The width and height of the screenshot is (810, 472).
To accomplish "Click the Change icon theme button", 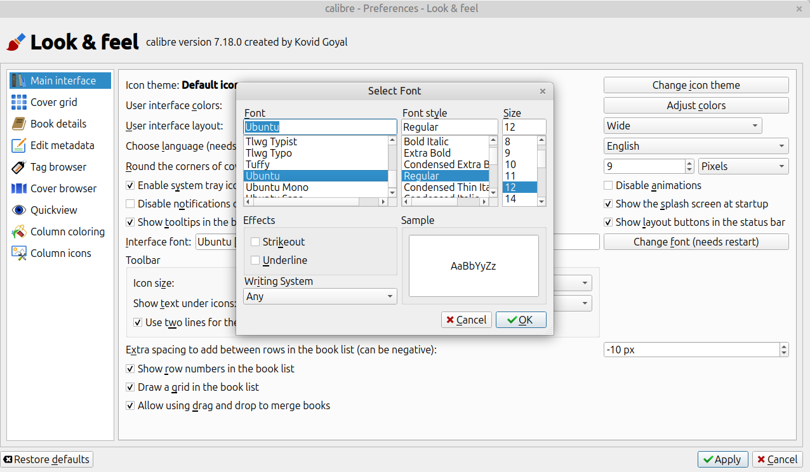I will [696, 85].
